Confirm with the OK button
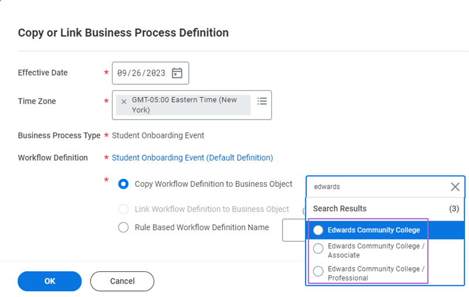This screenshot has width=469, height=297. click(x=50, y=281)
